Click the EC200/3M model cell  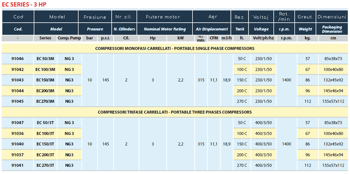[x=45, y=91]
